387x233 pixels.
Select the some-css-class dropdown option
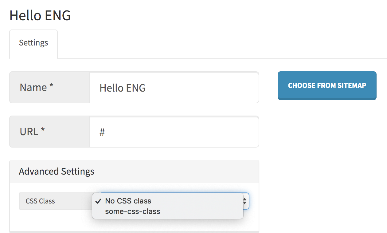point(132,211)
